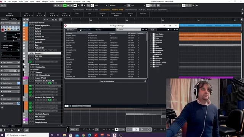244x137 pixels.
Task: Click the Snap on/off icon before Grid dropdown
Action: 92,5
